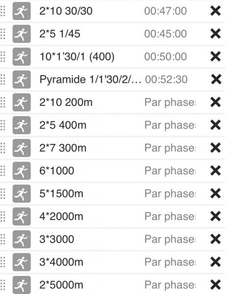Image resolution: width=225 pixels, height=294 pixels.
Task: Remove the 2*10 30/30 workout
Action: pos(215,11)
